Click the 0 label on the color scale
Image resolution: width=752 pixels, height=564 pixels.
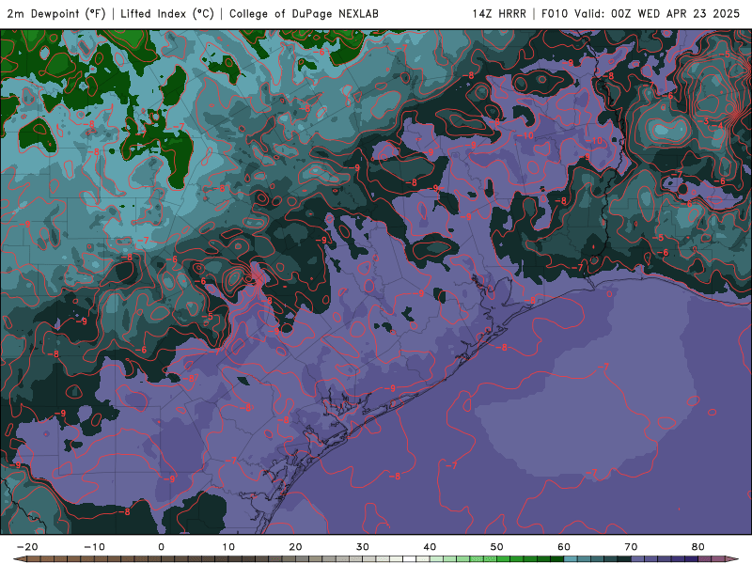point(161,547)
